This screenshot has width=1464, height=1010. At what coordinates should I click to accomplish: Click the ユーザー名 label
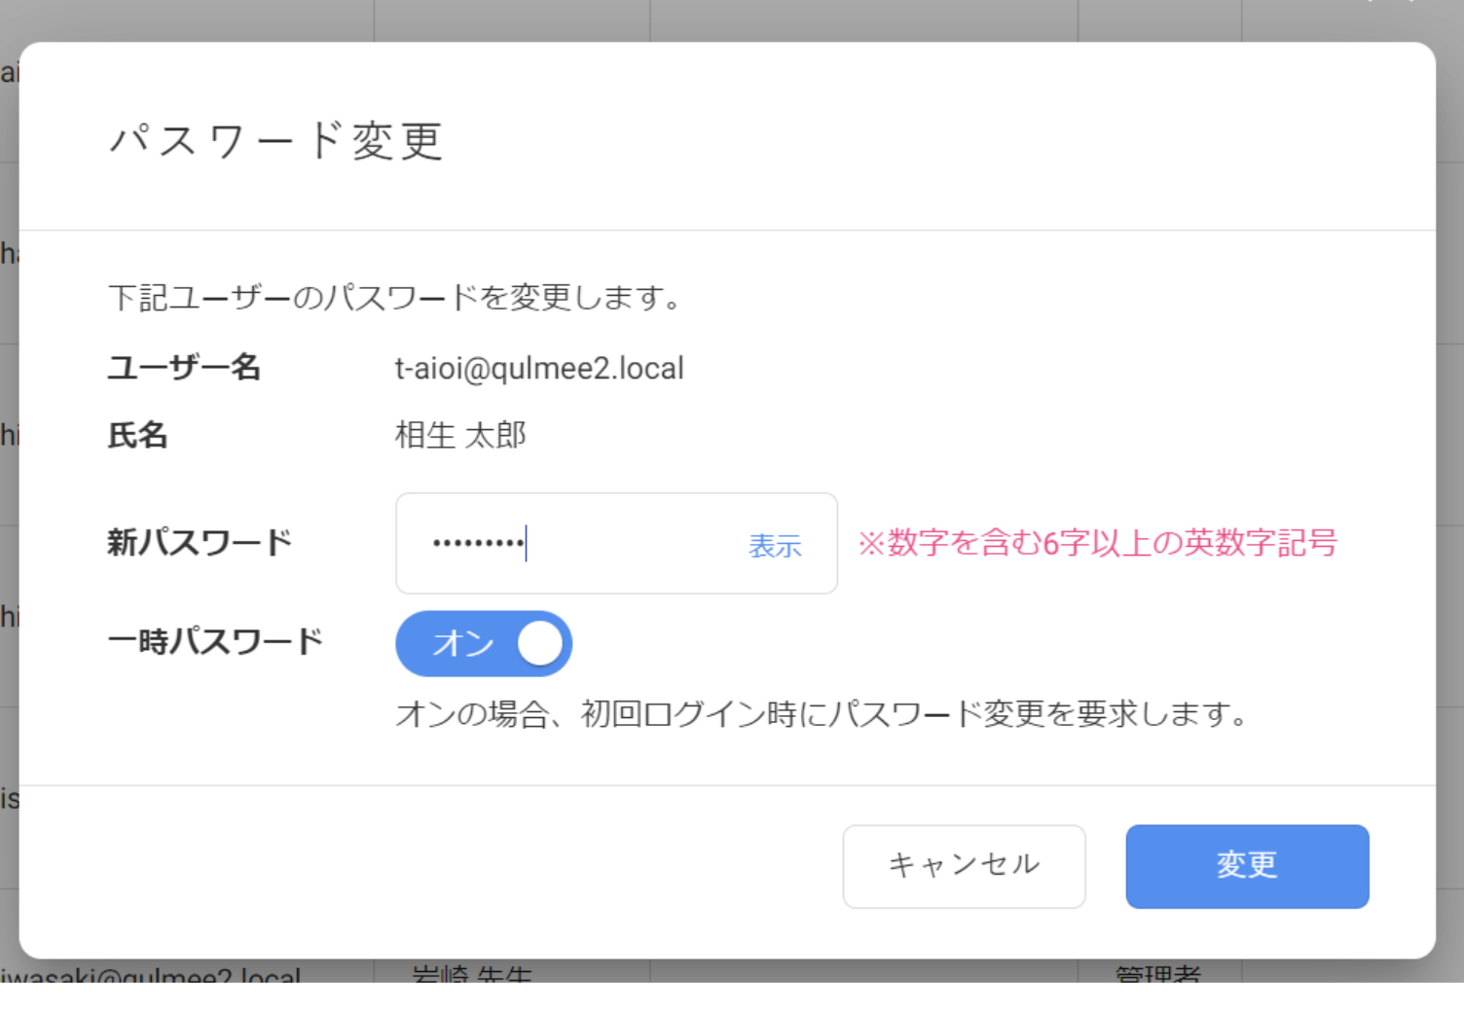184,367
